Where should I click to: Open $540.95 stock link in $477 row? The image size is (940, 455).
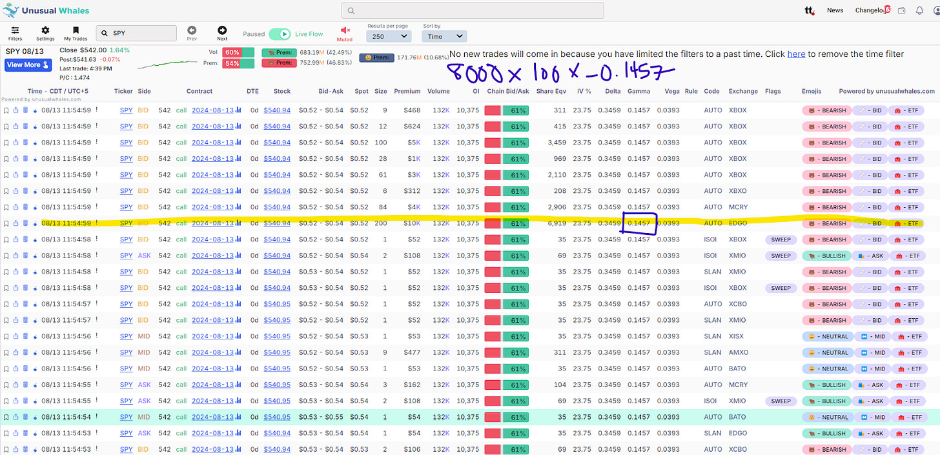click(x=277, y=352)
